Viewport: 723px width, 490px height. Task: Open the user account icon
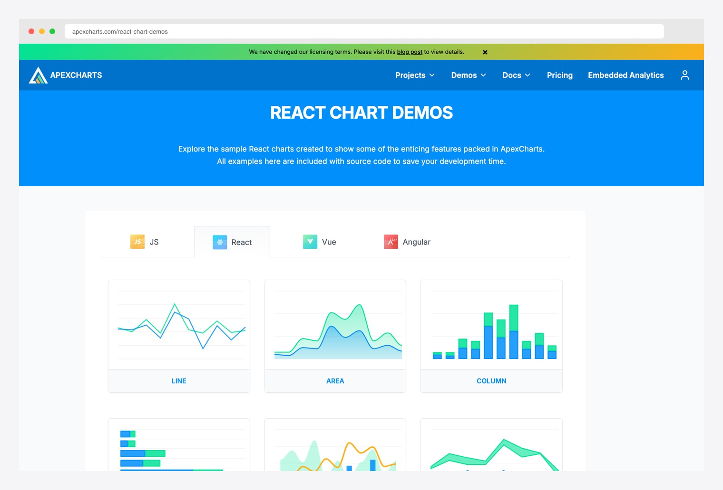(684, 75)
